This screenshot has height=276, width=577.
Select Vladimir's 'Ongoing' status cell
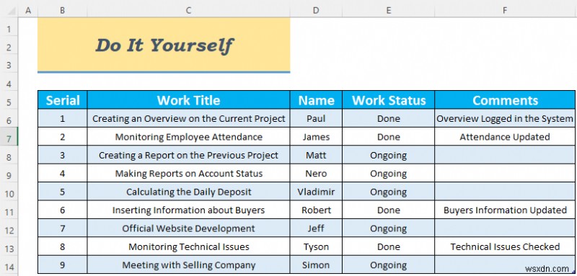point(388,192)
